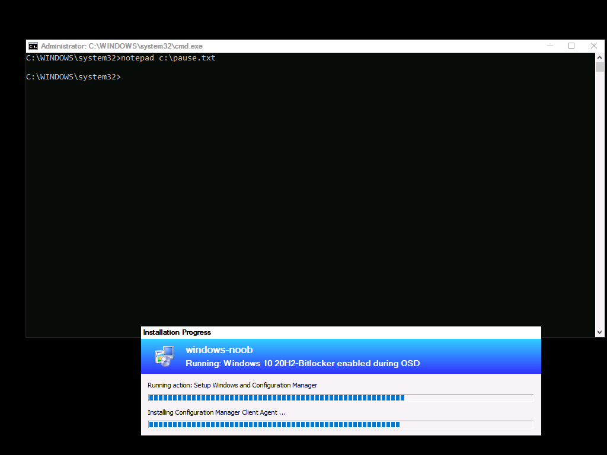Viewport: 607px width, 455px height.
Task: Click 'Installing Configuration Manager Client Agent ...' text
Action: (x=216, y=412)
